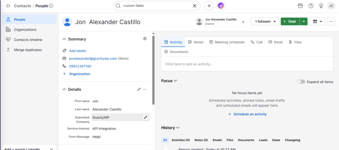Select People in sidebar
Viewport: 339px width, 150px height.
(x=29, y=19)
